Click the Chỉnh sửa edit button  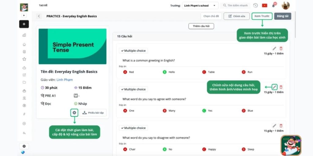[x=236, y=16]
